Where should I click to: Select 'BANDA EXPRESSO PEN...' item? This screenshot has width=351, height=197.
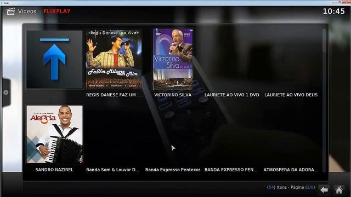231,170
